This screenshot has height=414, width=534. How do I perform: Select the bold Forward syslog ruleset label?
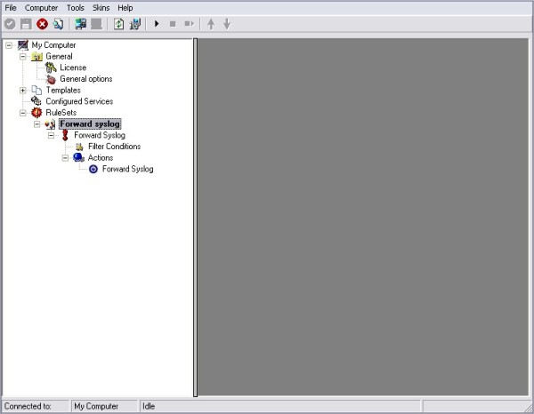click(90, 124)
